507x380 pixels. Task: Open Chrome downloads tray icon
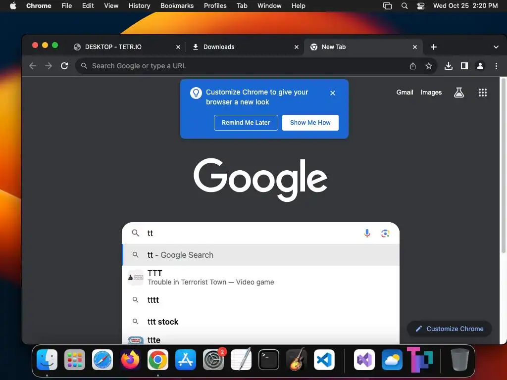449,66
